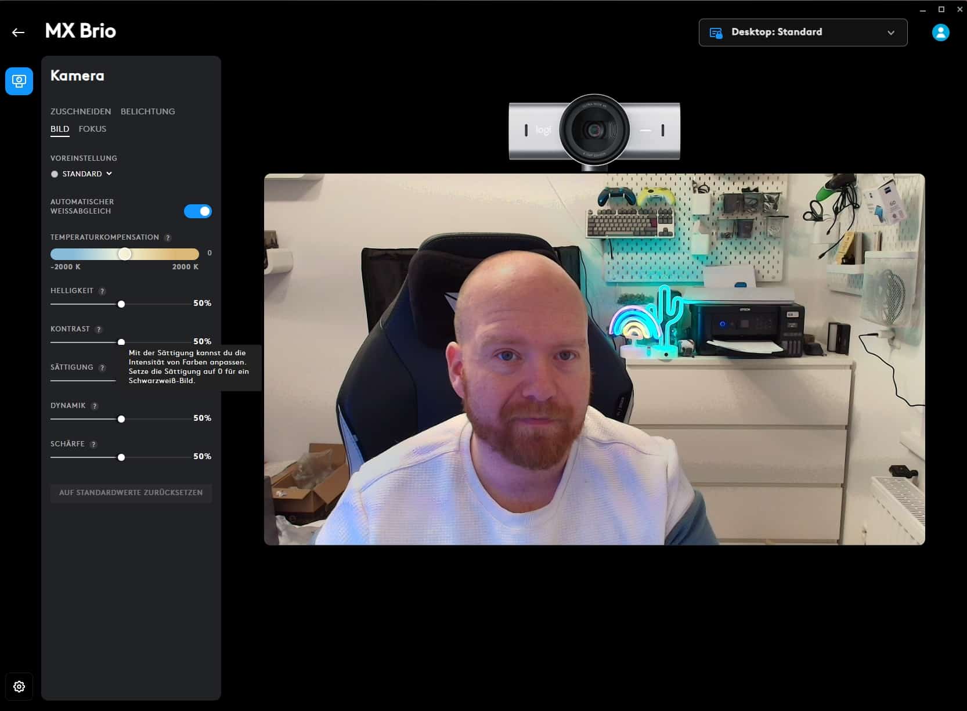Click help icon next to Helligkeit
The width and height of the screenshot is (967, 711).
click(x=102, y=291)
